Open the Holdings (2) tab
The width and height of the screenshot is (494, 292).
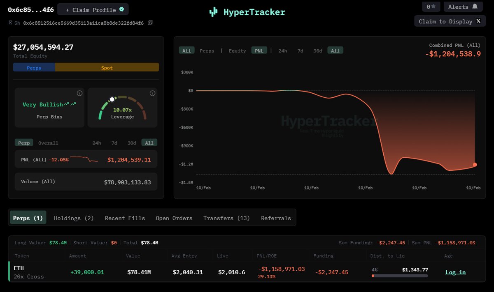coord(74,218)
